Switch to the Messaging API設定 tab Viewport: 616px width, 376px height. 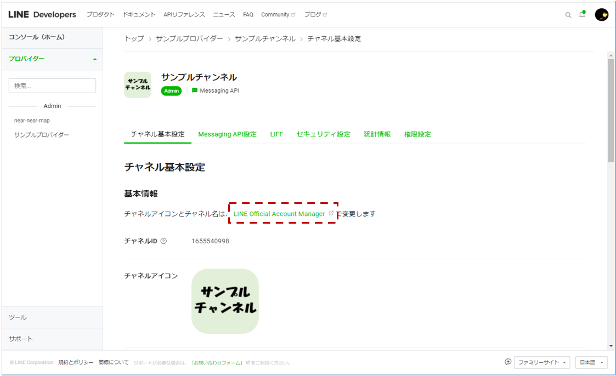tap(227, 134)
